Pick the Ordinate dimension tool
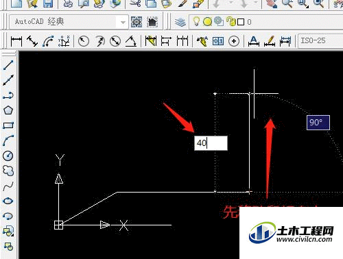 pyautogui.click(x=64, y=41)
